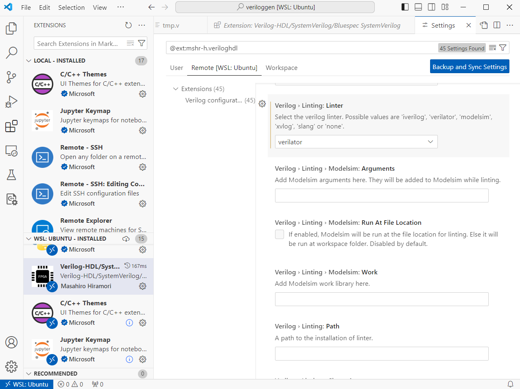Select local C/C++ Themes extension entry
The width and height of the screenshot is (520, 389).
tap(89, 84)
